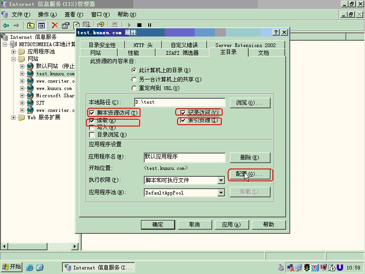Viewport: 365px width, 274px height.
Task: Click the back arrow toolbar icon
Action: pyautogui.click(x=6, y=26)
